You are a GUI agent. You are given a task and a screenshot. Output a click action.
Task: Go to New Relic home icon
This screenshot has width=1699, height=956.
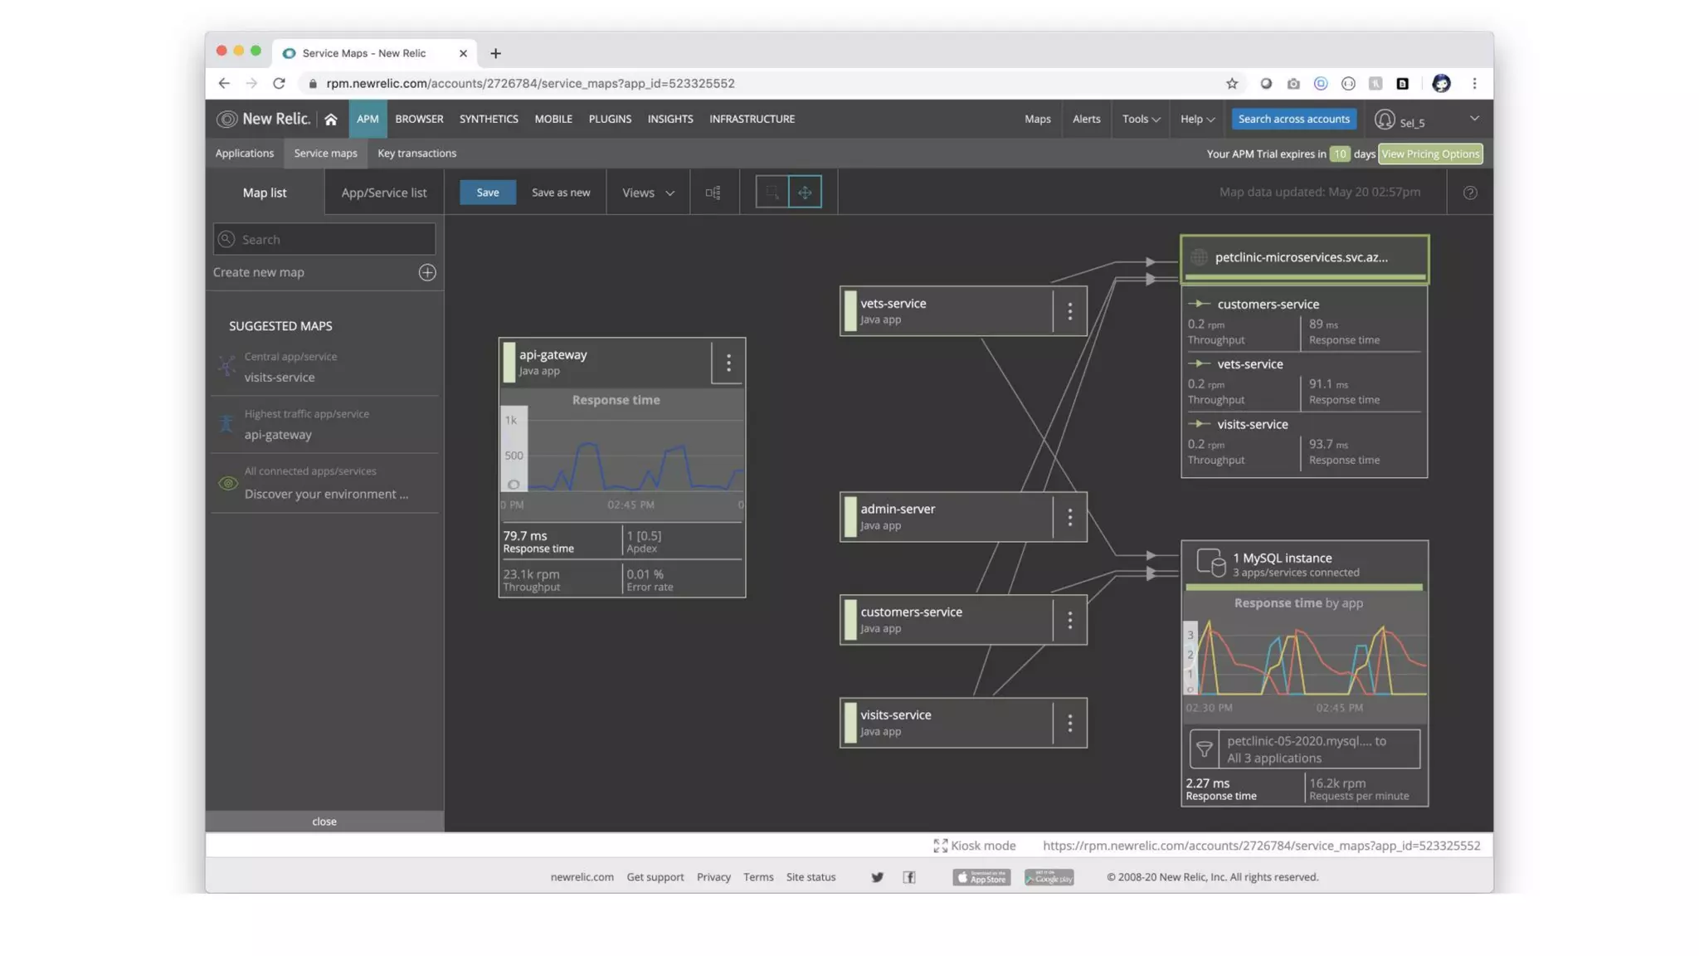pos(330,119)
